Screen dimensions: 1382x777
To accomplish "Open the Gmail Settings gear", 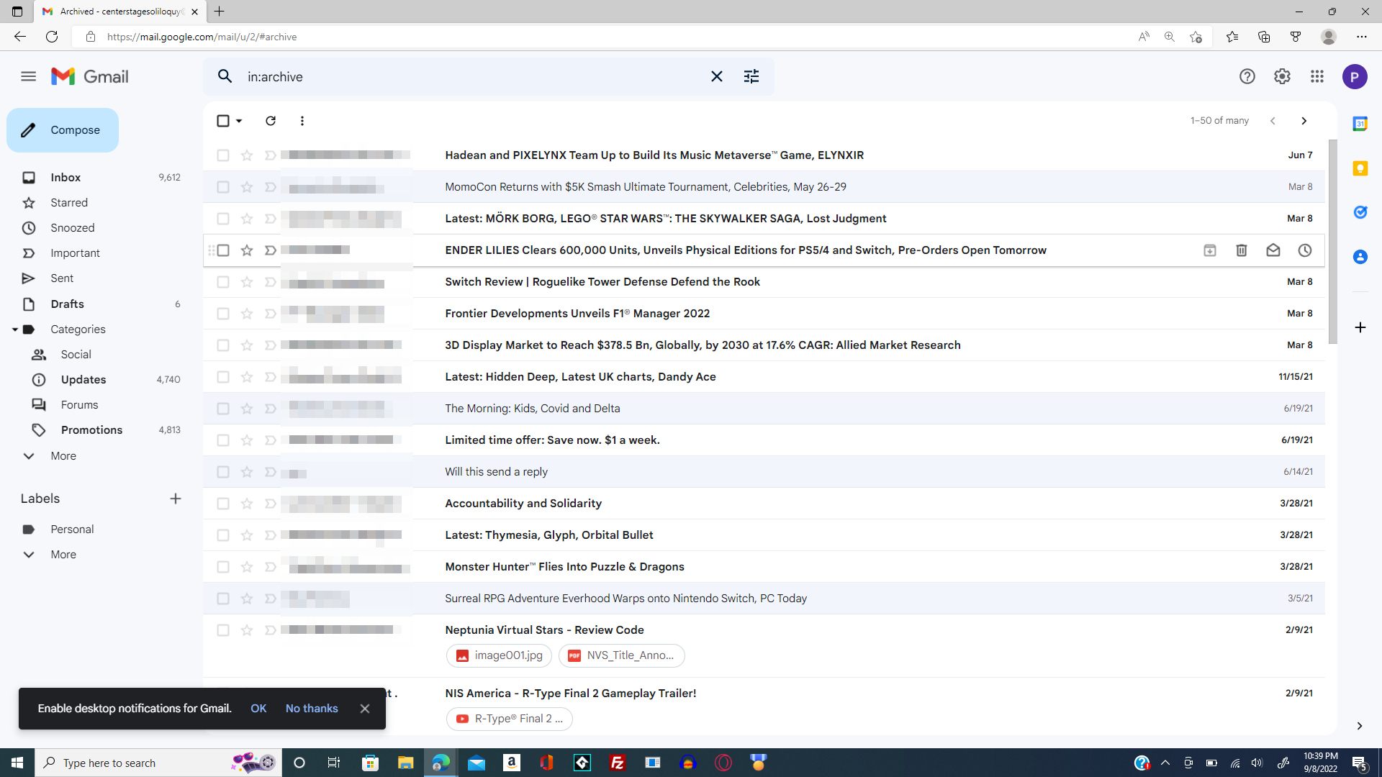I will 1282,76.
